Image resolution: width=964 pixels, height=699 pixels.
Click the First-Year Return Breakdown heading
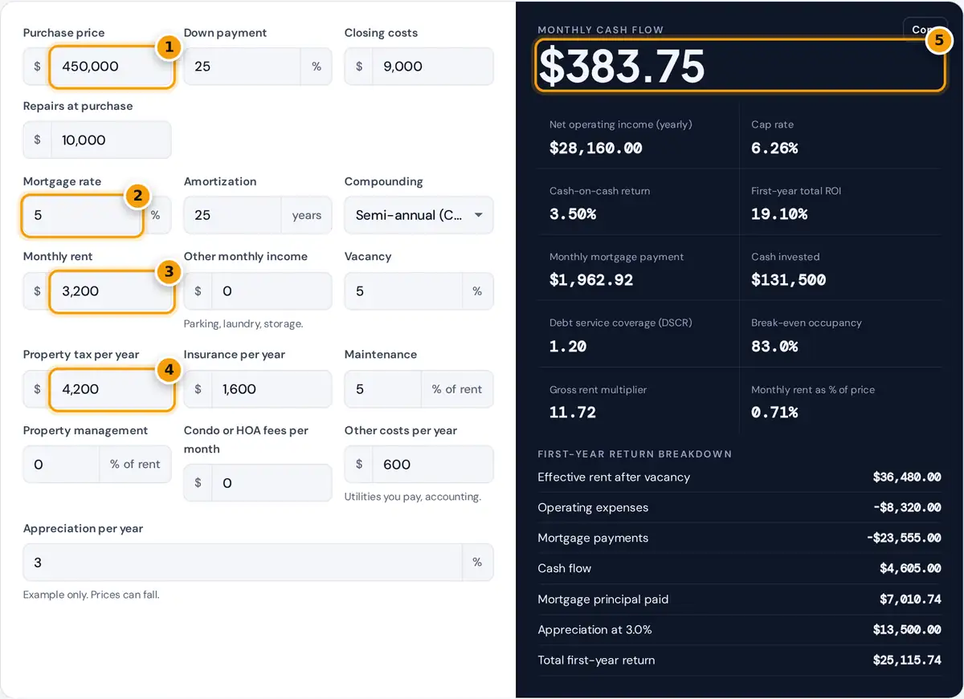(635, 454)
